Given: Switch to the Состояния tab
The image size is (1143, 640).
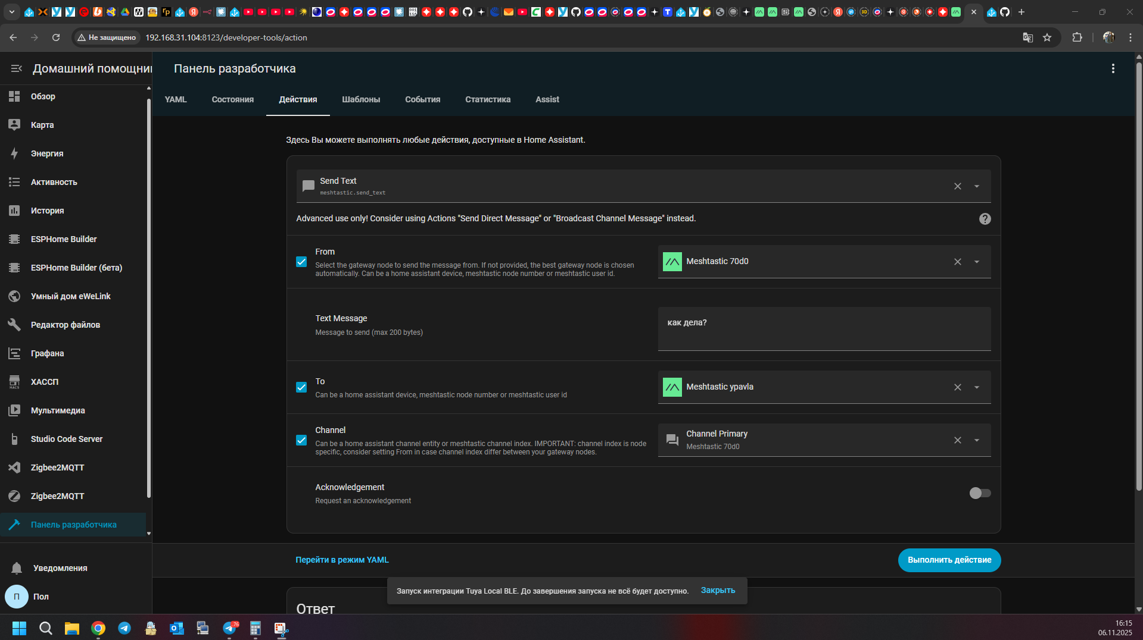Looking at the screenshot, I should [x=232, y=99].
